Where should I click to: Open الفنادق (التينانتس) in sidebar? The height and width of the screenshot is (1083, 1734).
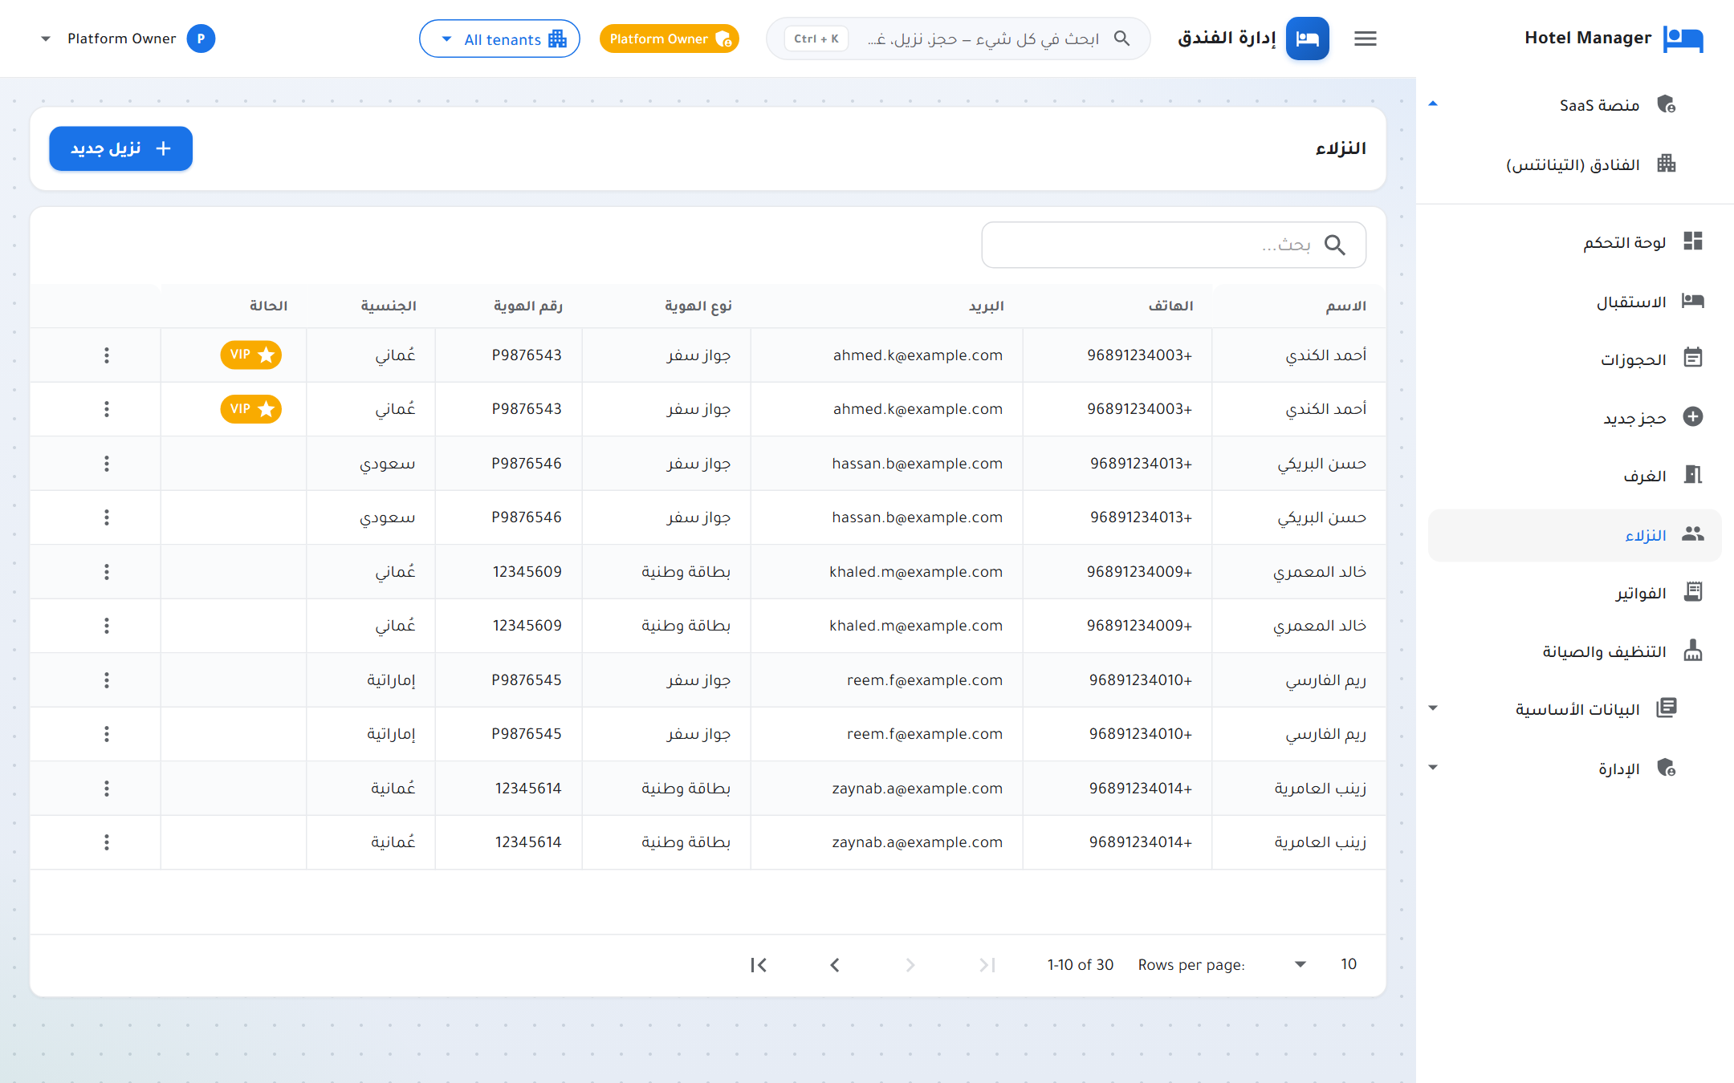(x=1575, y=164)
